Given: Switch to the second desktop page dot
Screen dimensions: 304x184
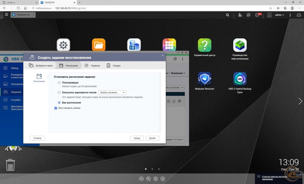Looking at the screenshot, I should 152,169.
